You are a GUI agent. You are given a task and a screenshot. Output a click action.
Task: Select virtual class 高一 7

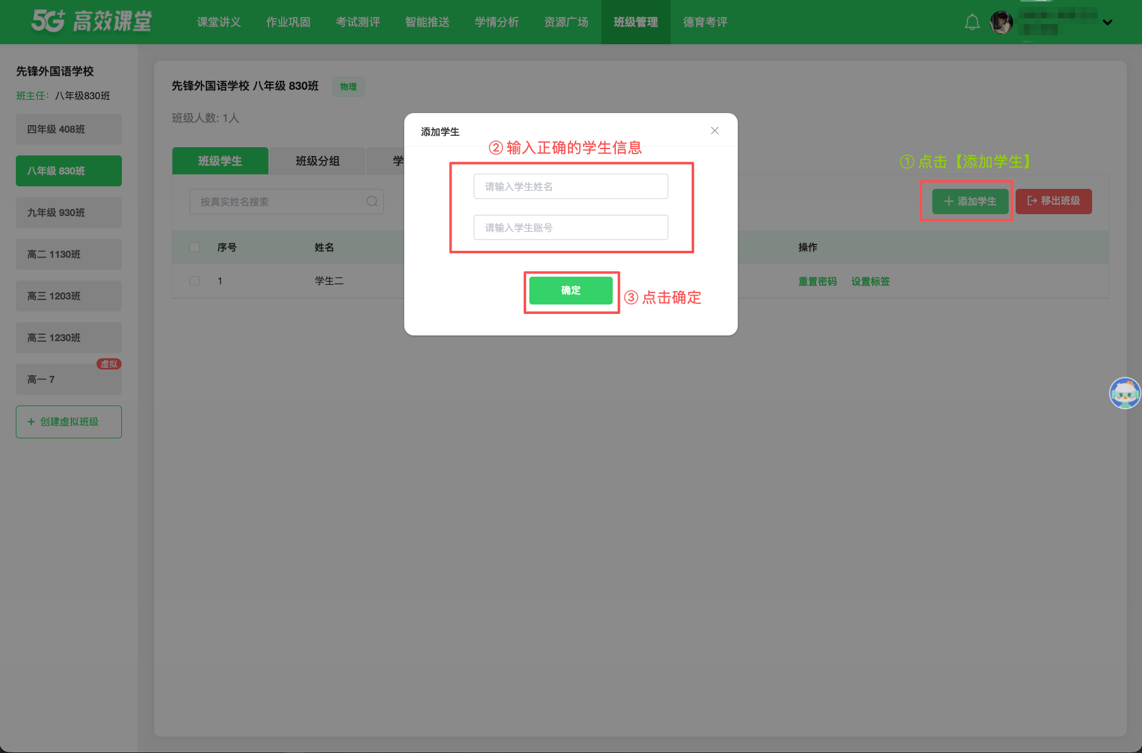69,380
